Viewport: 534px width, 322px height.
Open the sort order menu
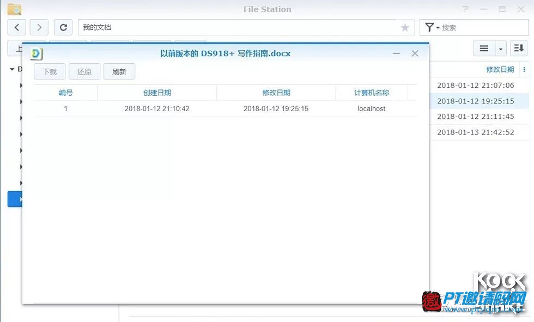tap(519, 48)
